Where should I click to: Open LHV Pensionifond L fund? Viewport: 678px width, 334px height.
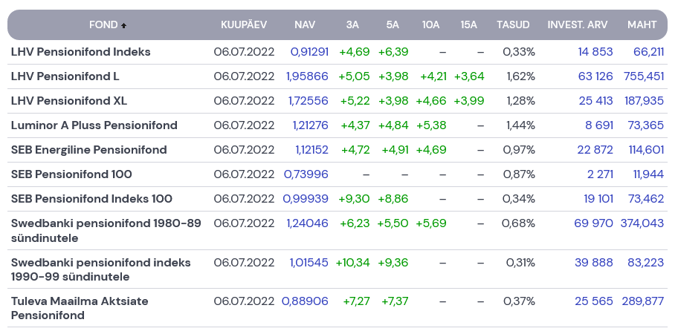click(x=65, y=76)
